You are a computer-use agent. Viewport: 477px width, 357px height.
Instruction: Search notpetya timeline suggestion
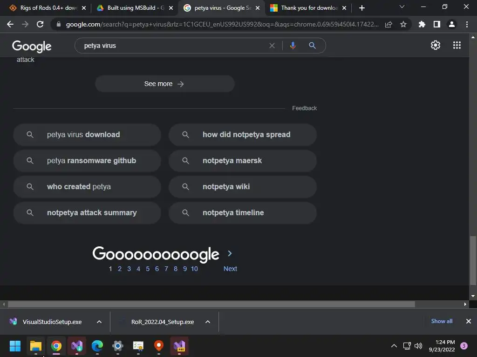click(243, 213)
